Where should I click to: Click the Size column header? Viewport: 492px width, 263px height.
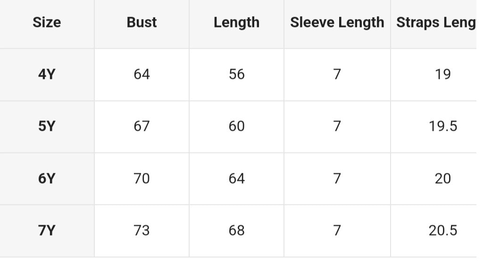(47, 23)
